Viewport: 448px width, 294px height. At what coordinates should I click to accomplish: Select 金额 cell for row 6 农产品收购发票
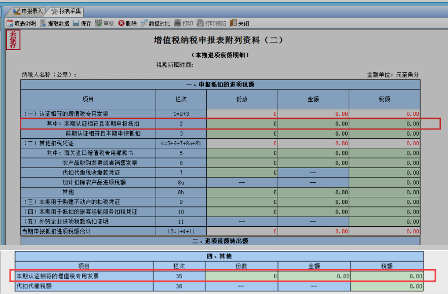313,163
